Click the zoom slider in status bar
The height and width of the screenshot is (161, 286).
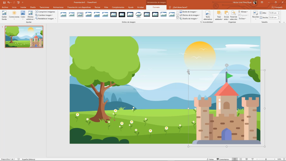coord(265,159)
